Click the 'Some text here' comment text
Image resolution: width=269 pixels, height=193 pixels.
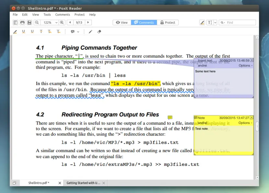click(x=205, y=71)
